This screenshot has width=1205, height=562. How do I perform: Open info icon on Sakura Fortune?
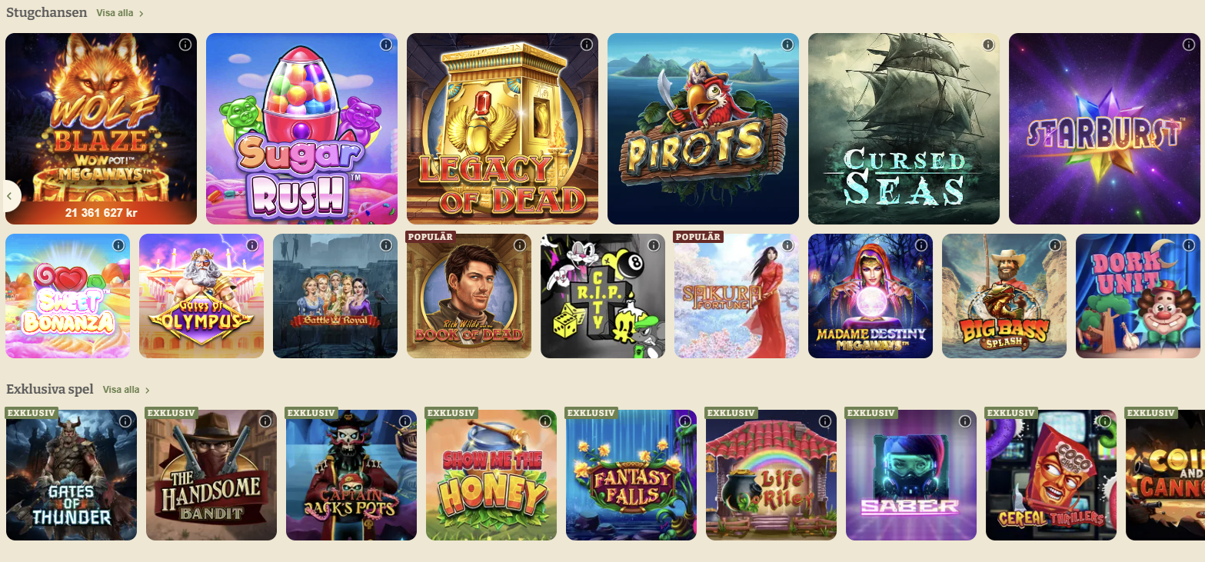[x=787, y=245]
